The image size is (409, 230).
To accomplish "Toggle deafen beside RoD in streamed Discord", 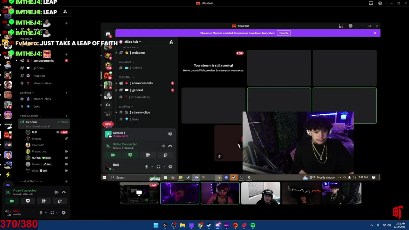I will pyautogui.click(x=158, y=167).
